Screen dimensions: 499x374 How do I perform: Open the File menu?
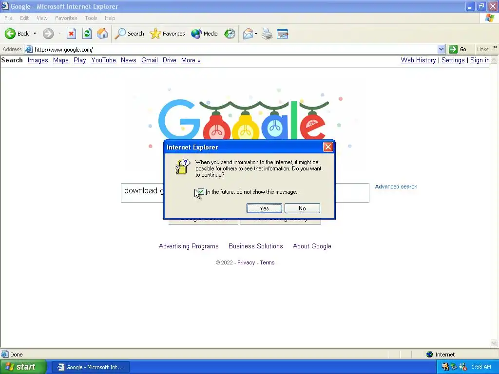tap(9, 18)
